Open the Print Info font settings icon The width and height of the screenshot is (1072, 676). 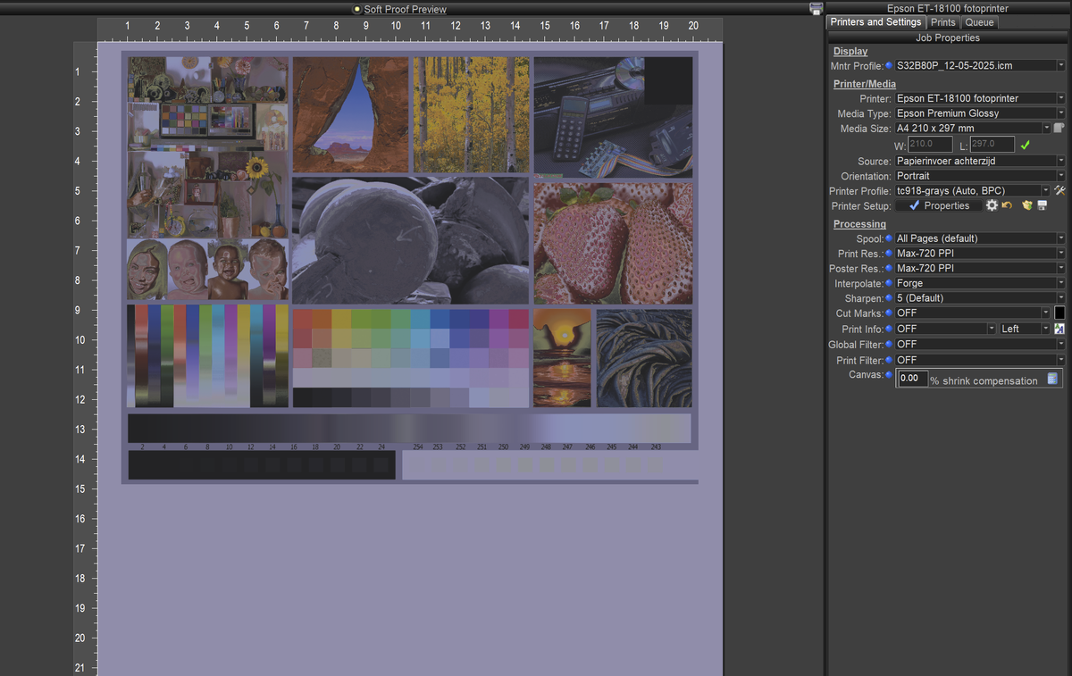1059,329
